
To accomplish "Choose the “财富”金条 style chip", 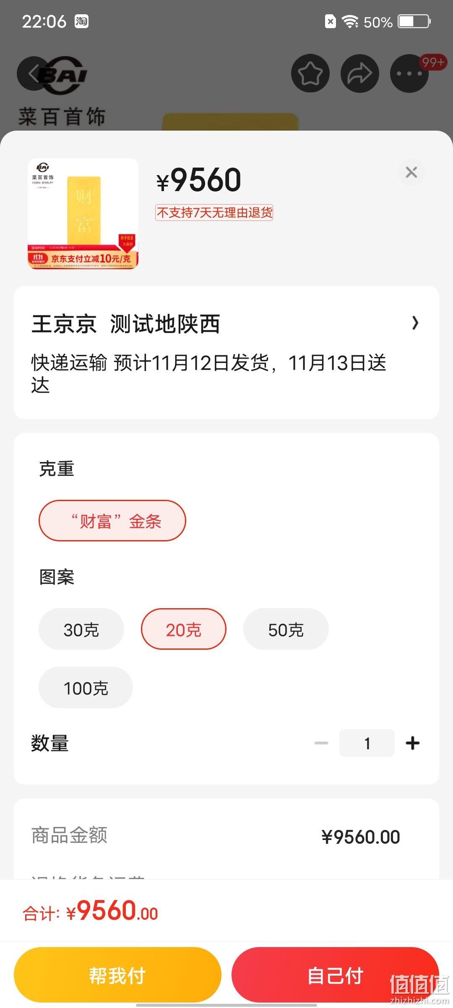I will point(112,521).
